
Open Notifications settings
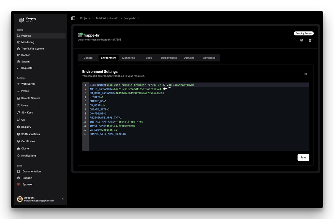29,155
